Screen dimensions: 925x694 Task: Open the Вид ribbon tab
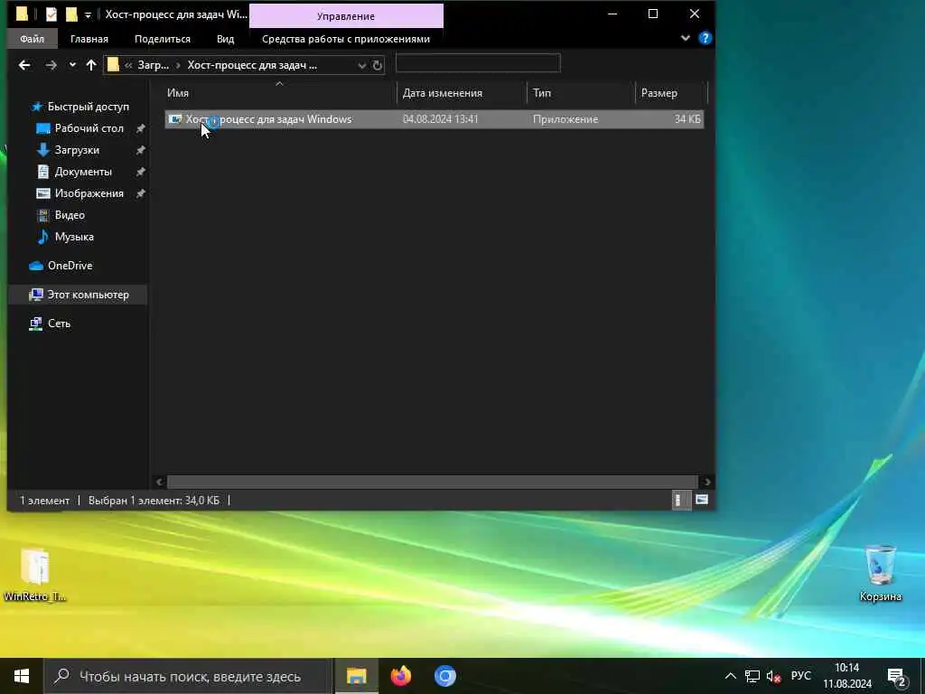[225, 39]
